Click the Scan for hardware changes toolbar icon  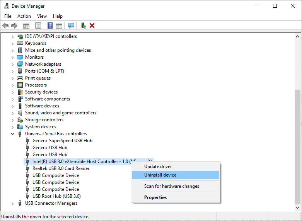point(71,25)
